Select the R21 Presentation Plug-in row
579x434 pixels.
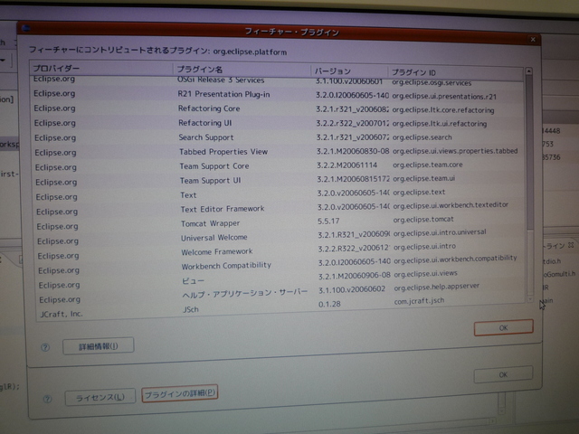tap(277, 95)
